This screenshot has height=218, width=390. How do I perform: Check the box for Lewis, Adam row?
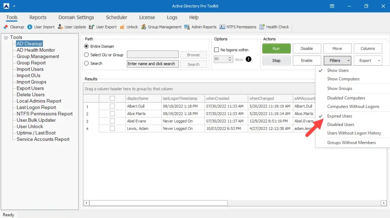112,129
